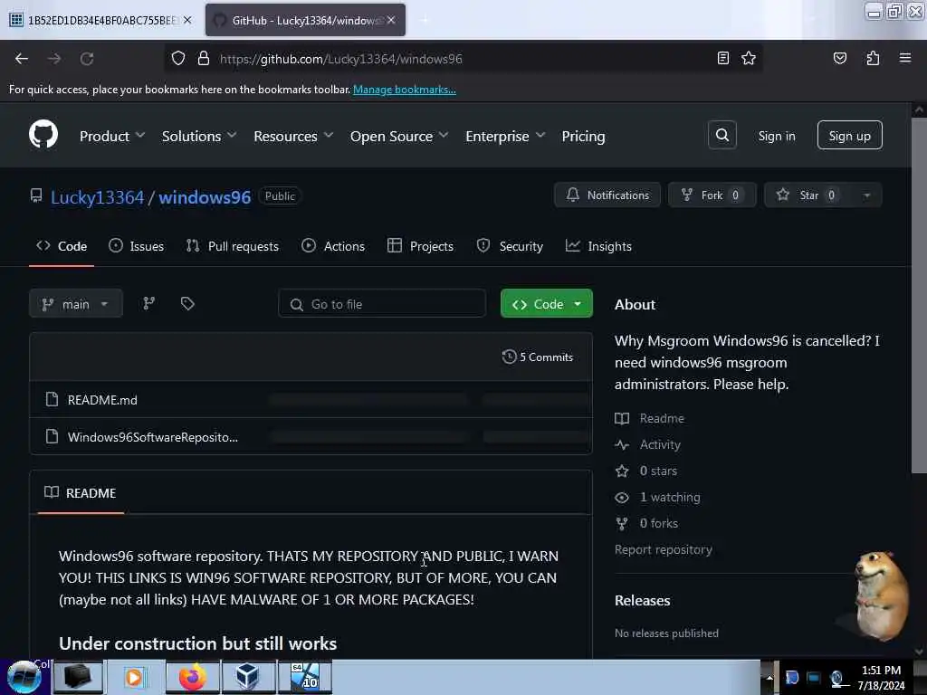Expand the Enterprise menu
Image resolution: width=927 pixels, height=695 pixels.
505,136
